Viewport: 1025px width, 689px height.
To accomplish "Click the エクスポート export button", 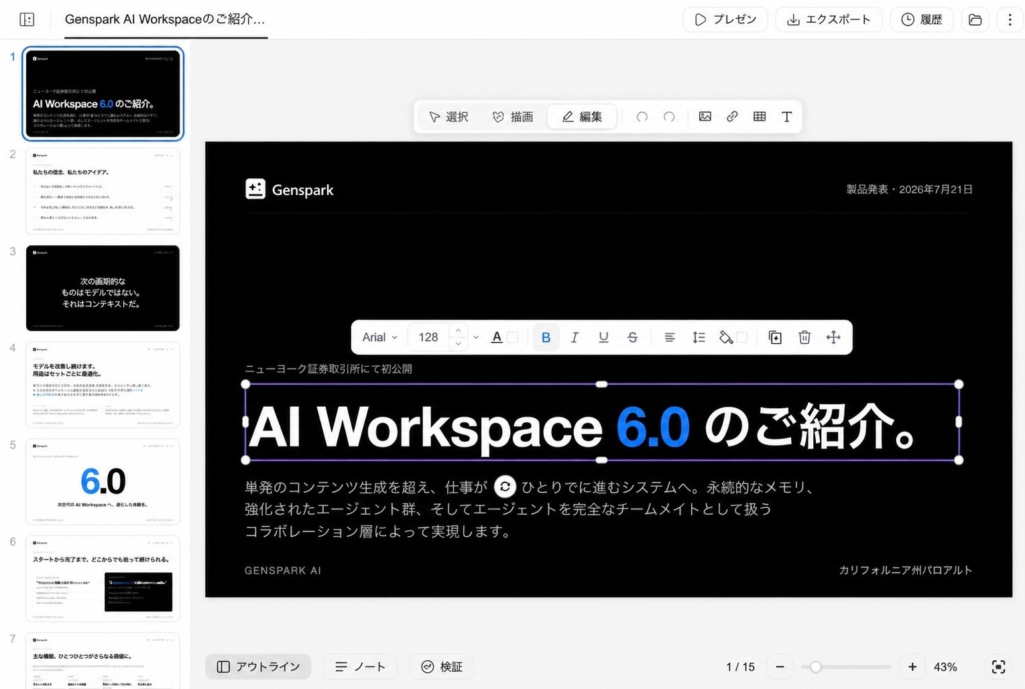I will coord(829,19).
